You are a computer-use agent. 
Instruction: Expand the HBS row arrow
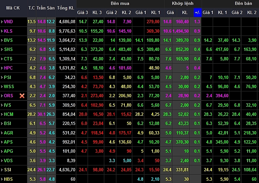point(2,179)
